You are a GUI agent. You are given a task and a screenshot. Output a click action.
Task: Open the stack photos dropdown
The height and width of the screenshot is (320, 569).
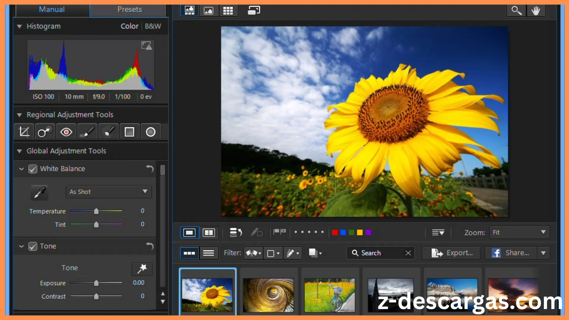(315, 253)
